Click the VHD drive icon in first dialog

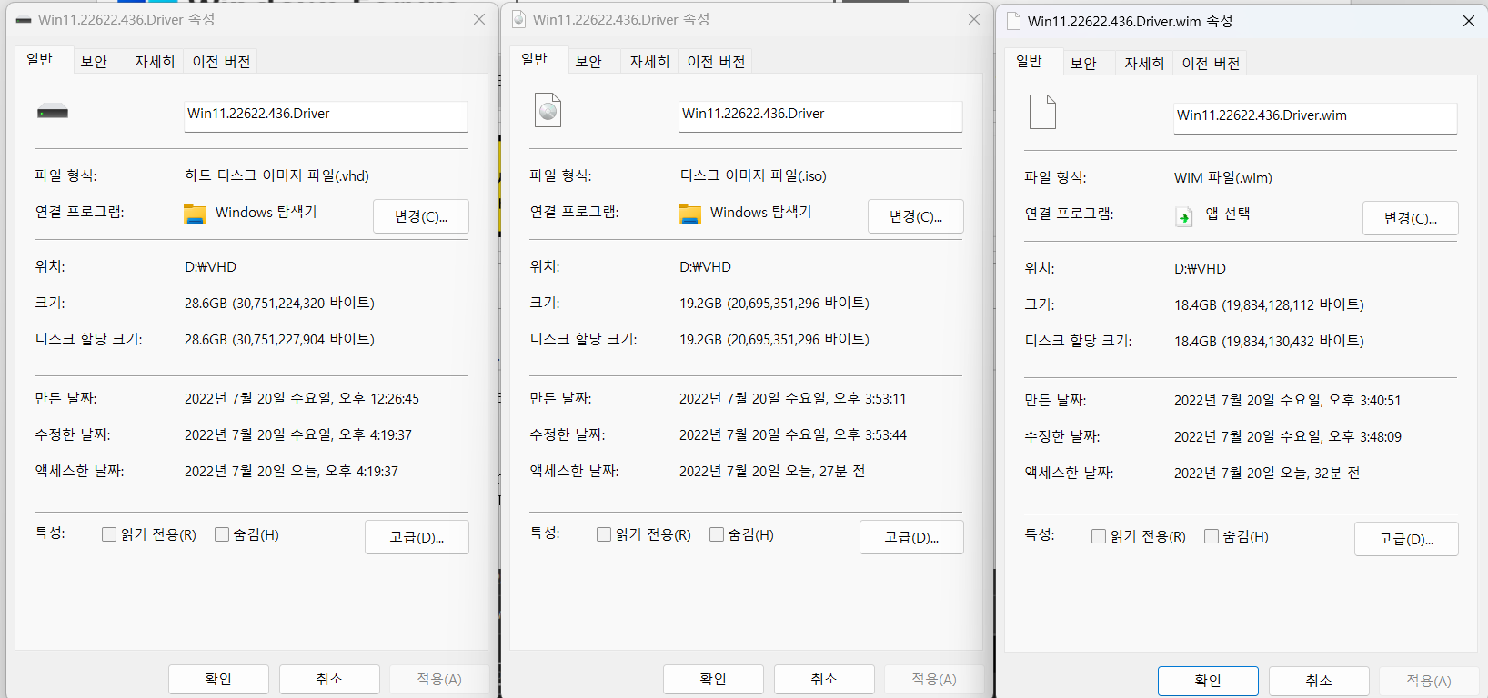[x=53, y=113]
